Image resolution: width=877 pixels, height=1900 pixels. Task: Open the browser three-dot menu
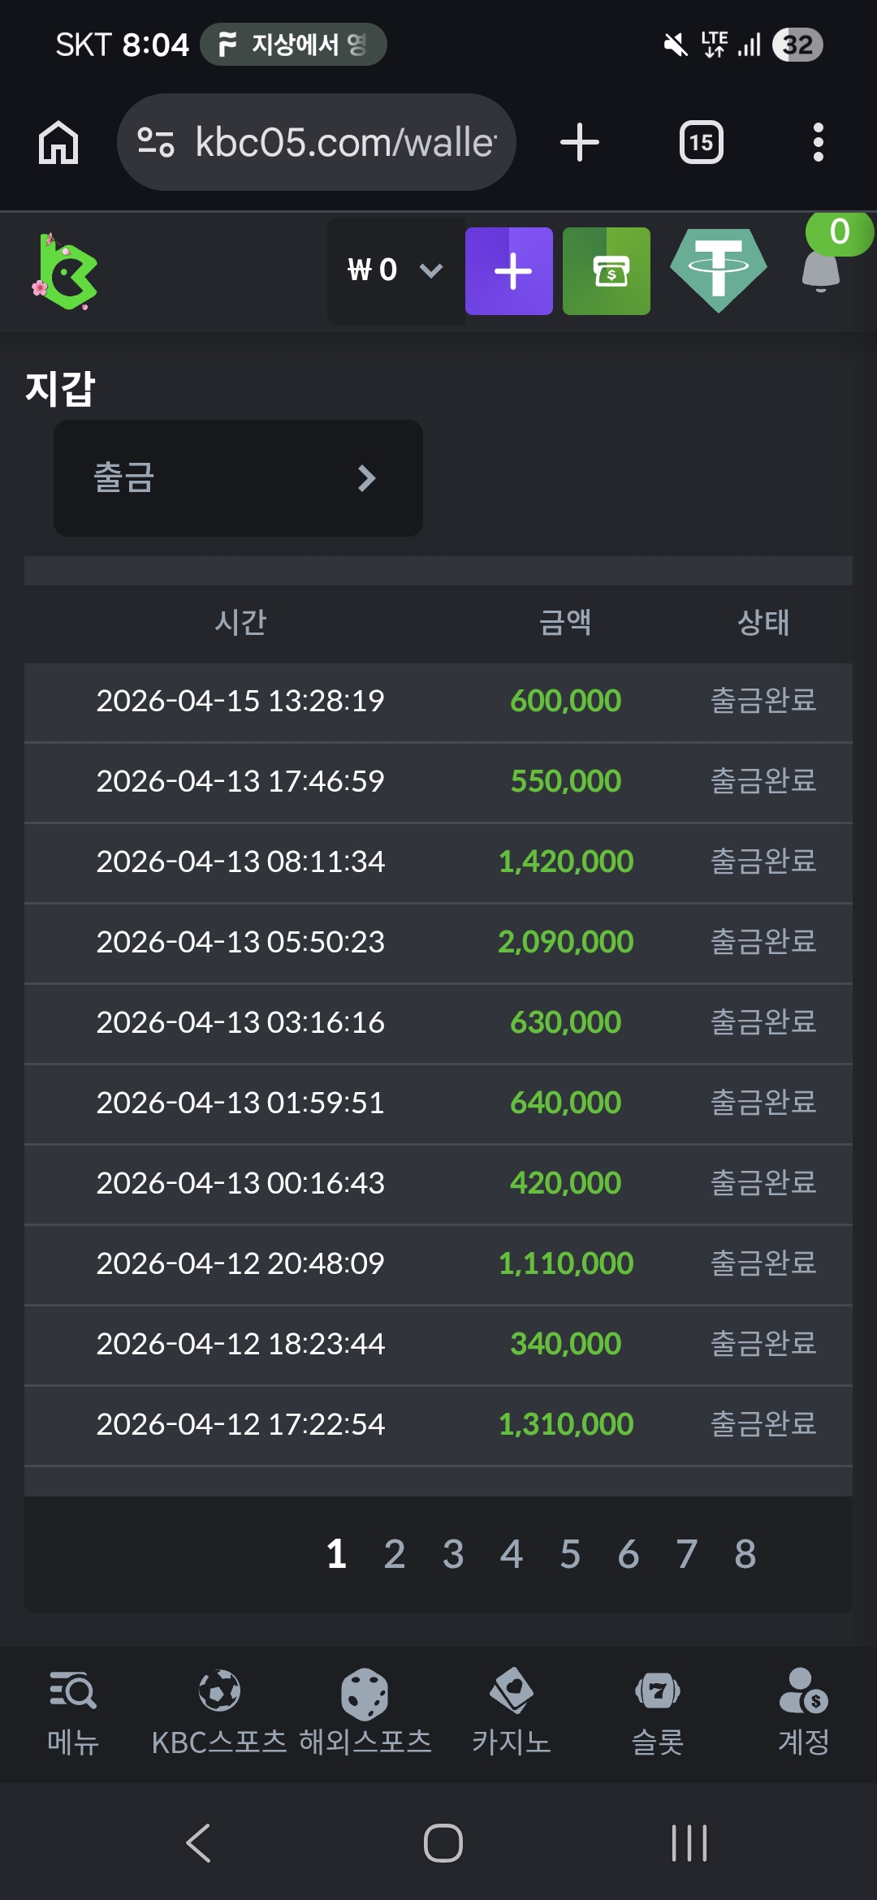pos(818,143)
